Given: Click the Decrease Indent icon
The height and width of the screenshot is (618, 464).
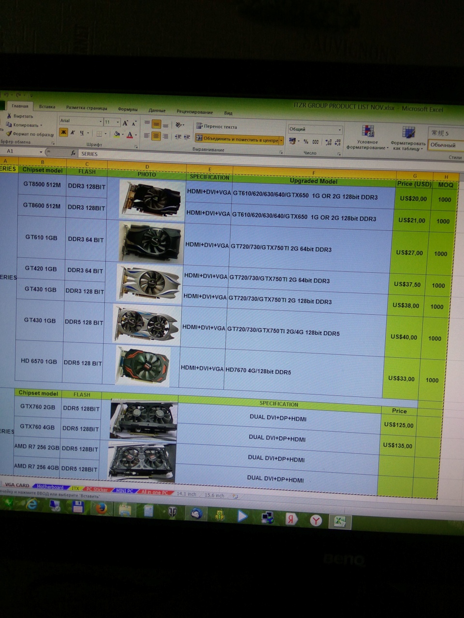Looking at the screenshot, I should click(178, 137).
